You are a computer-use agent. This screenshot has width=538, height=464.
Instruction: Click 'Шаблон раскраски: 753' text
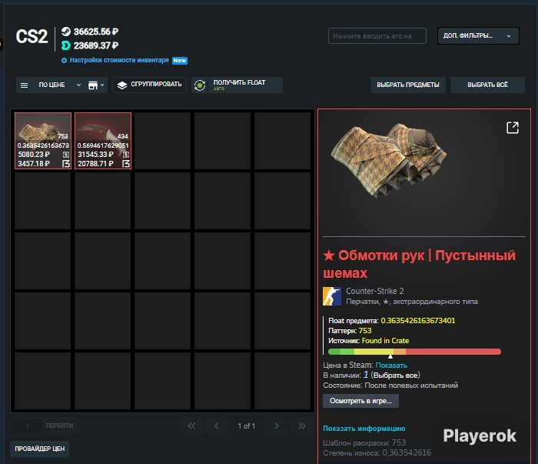click(x=364, y=442)
